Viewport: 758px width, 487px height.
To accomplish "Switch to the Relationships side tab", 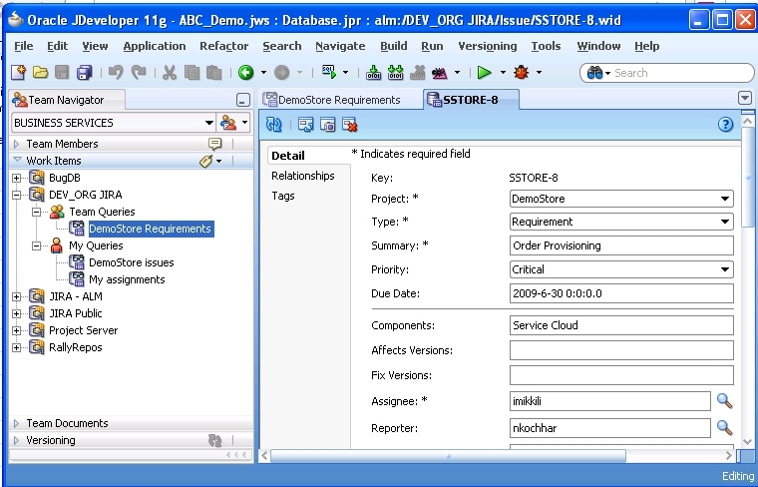I will (302, 176).
